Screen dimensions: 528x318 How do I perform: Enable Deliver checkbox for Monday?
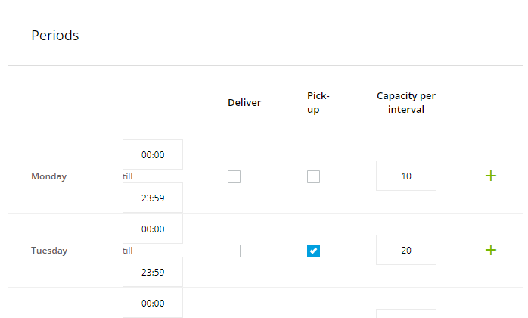234,177
